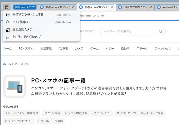Click the 価格.com tab group label
179x125 pixels.
point(25,7)
